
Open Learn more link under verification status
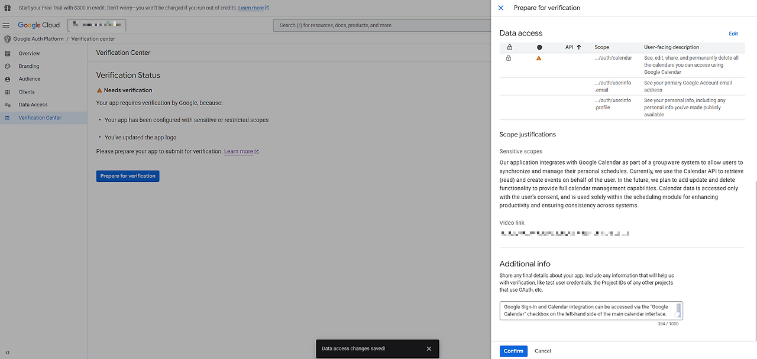click(241, 152)
